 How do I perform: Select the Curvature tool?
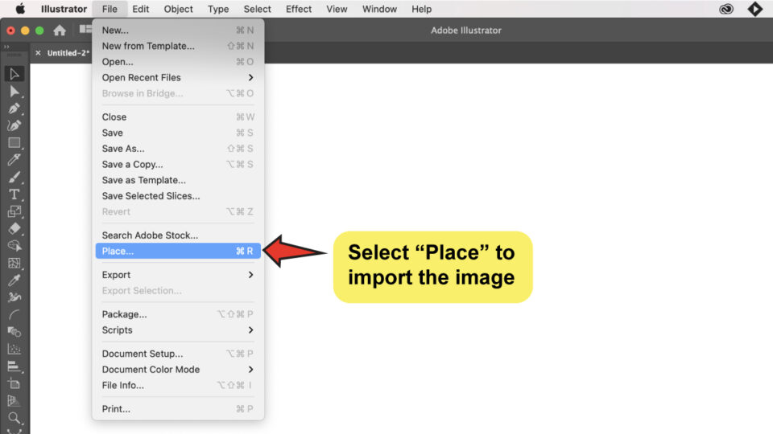click(14, 125)
